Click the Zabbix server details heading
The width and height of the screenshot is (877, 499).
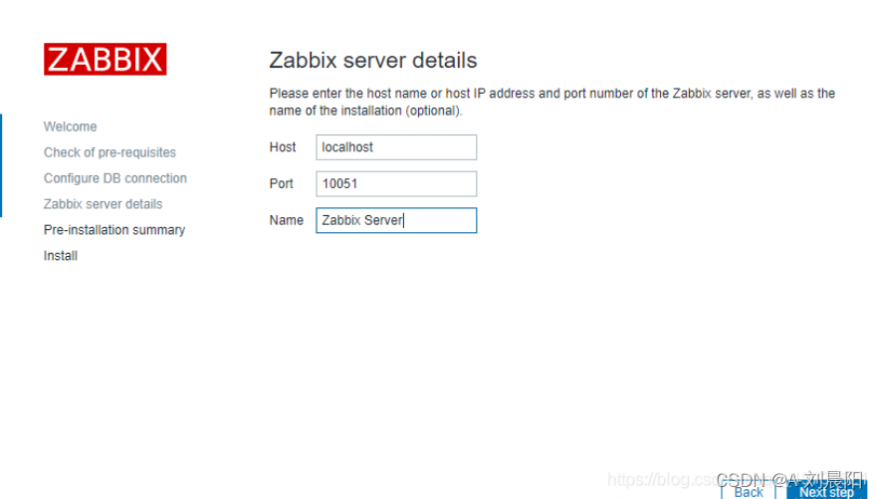373,60
